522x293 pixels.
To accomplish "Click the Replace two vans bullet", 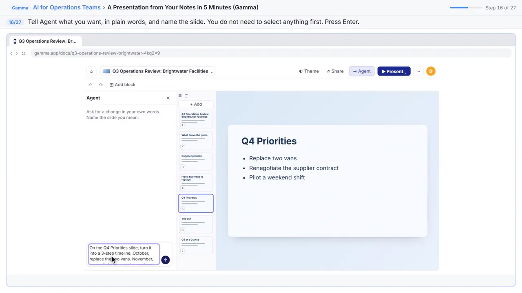I will [x=273, y=158].
